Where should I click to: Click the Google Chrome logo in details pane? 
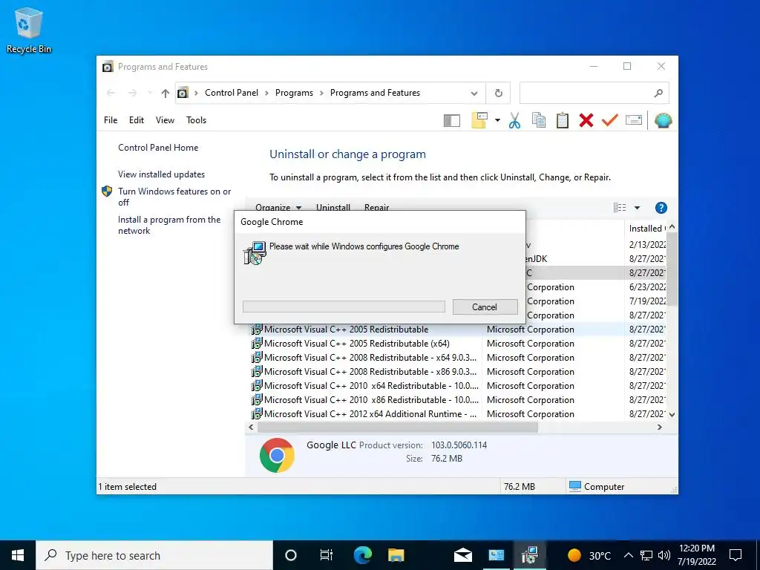[277, 455]
